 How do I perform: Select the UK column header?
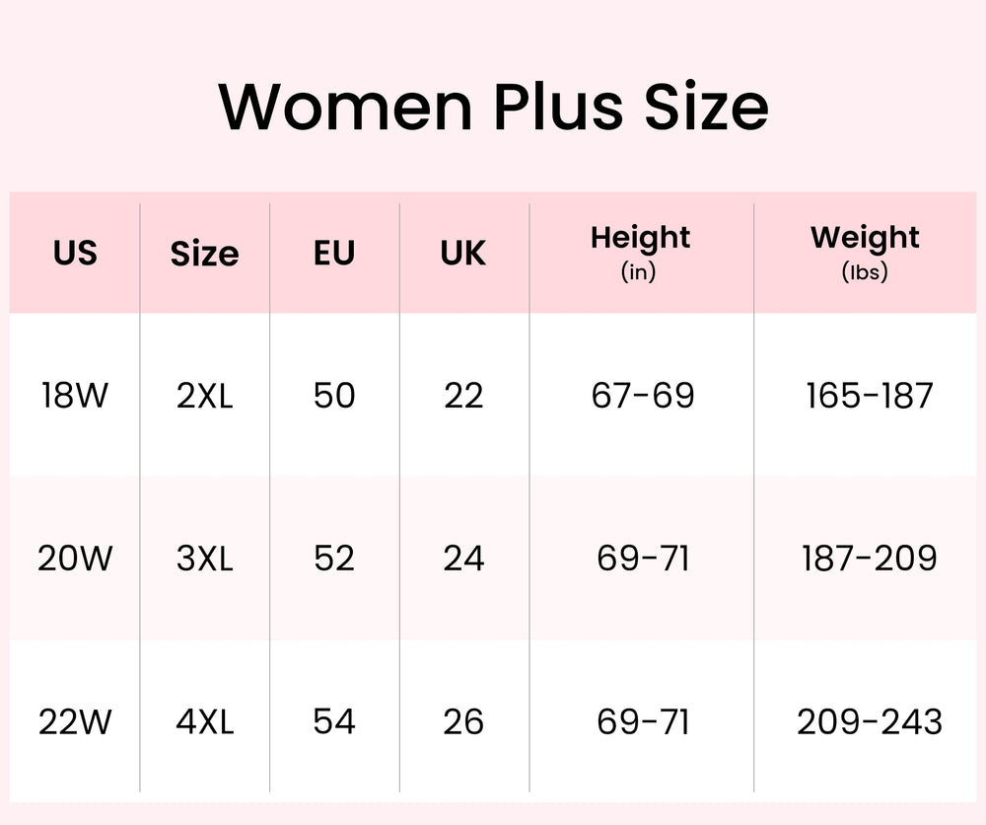pos(463,254)
